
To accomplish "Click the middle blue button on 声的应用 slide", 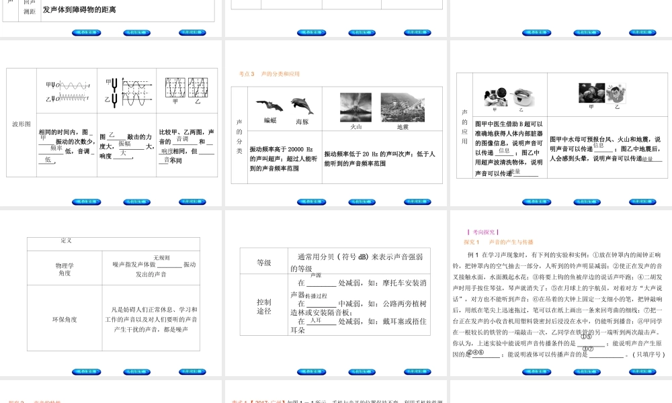I will [x=587, y=202].
